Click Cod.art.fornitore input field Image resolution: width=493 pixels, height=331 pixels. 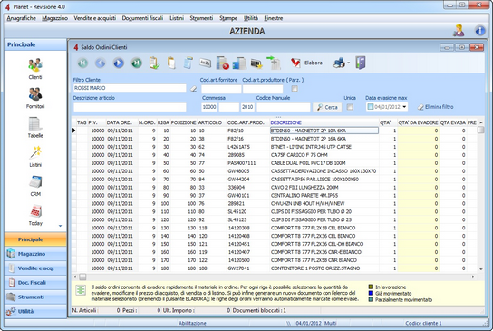[221, 89]
